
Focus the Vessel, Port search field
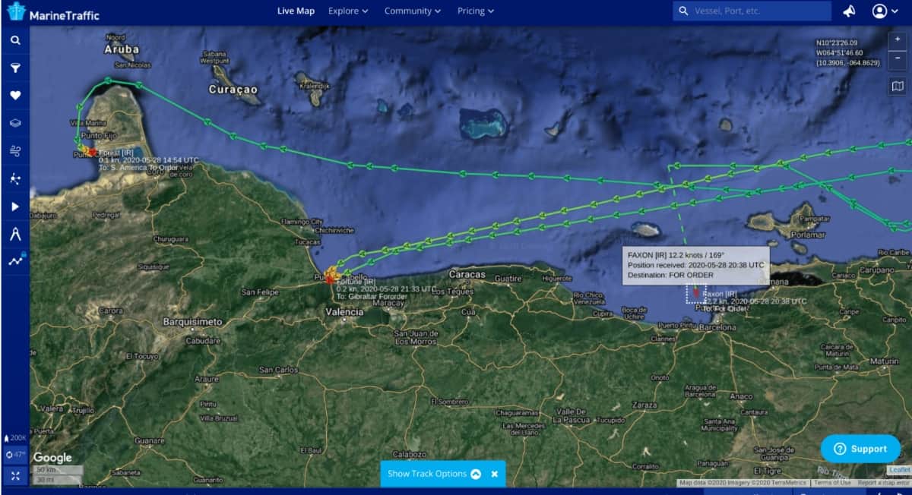(x=752, y=11)
